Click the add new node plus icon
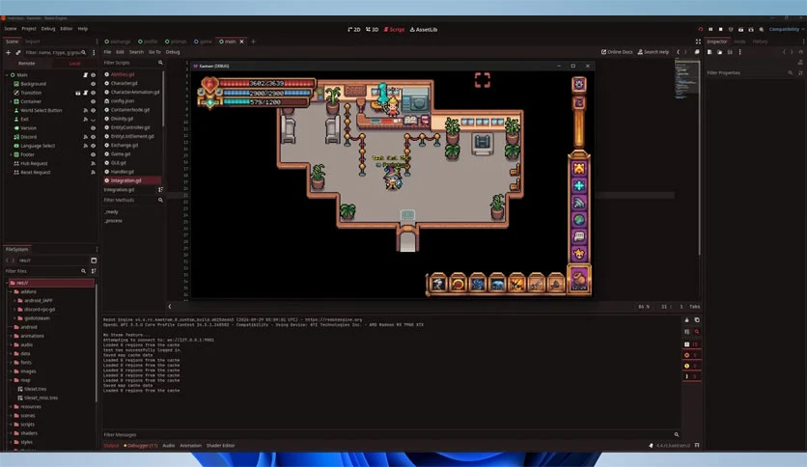The image size is (807, 467). point(9,52)
